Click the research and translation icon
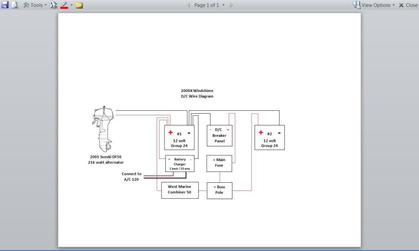 point(54,5)
